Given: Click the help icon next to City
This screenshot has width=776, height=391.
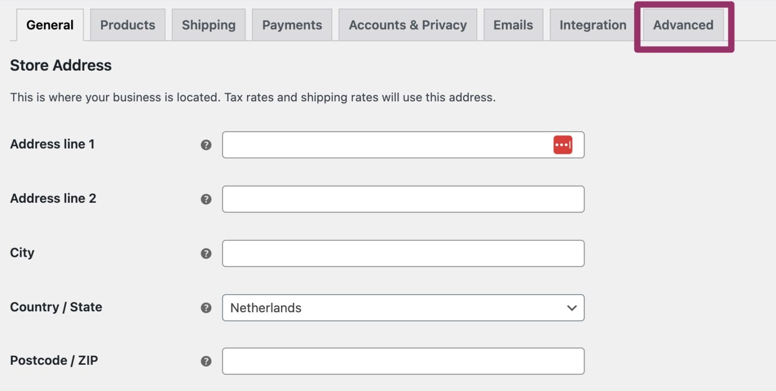Looking at the screenshot, I should click(206, 253).
